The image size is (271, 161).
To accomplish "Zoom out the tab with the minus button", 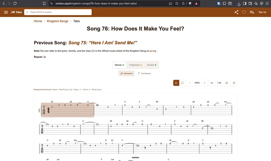I will 190,83.
